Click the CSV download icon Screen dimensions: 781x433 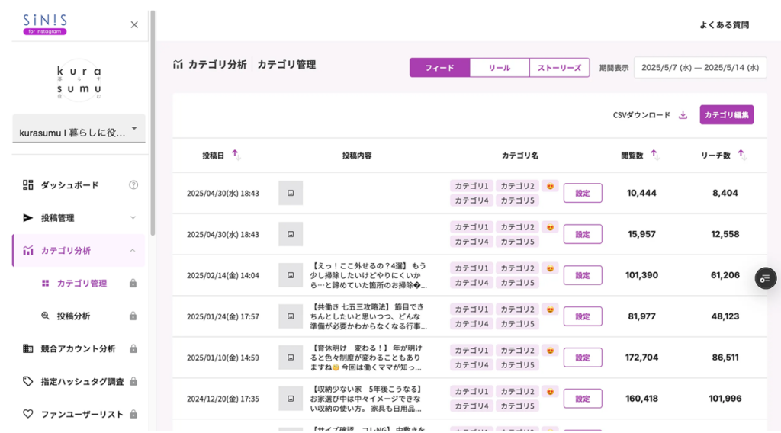pyautogui.click(x=683, y=115)
